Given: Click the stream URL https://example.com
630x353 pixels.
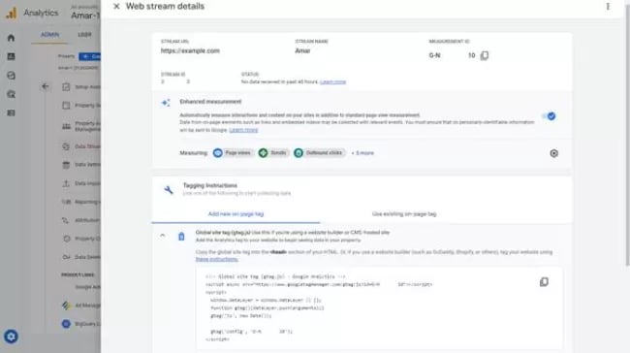Looking at the screenshot, I should tap(190, 51).
